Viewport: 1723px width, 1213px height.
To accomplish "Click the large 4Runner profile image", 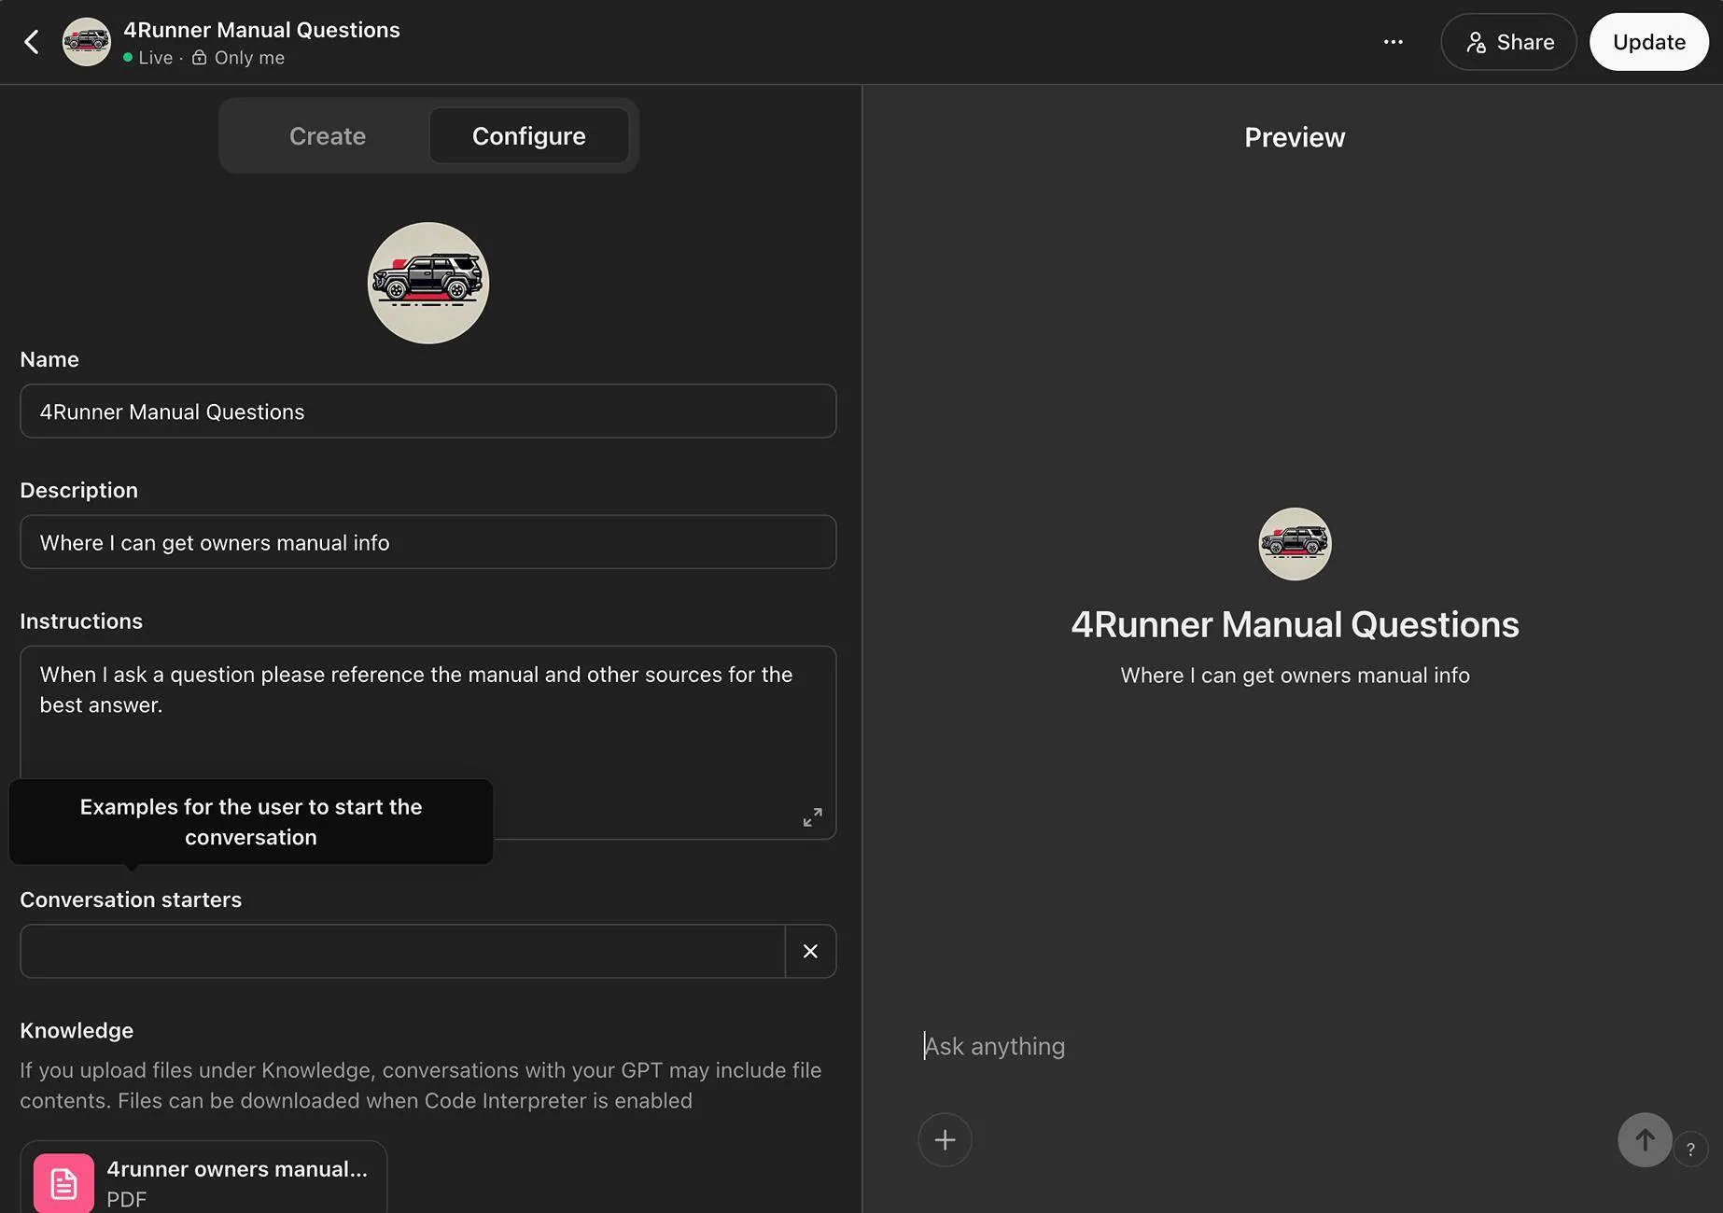I will tap(428, 283).
